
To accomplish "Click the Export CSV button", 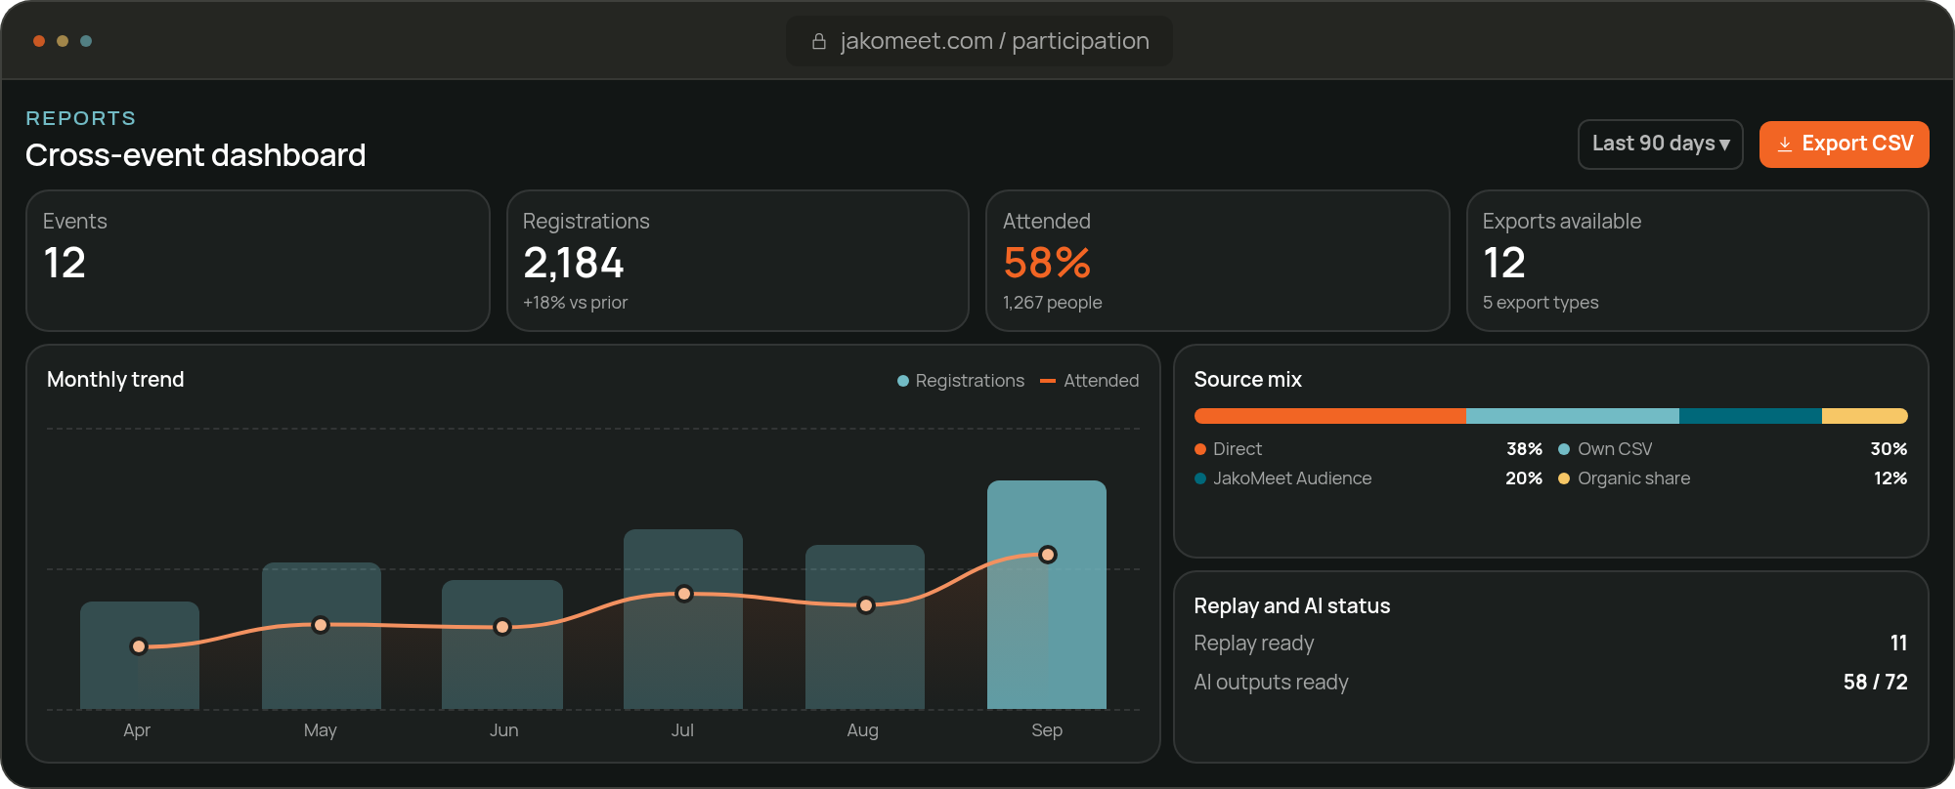I will 1844,144.
